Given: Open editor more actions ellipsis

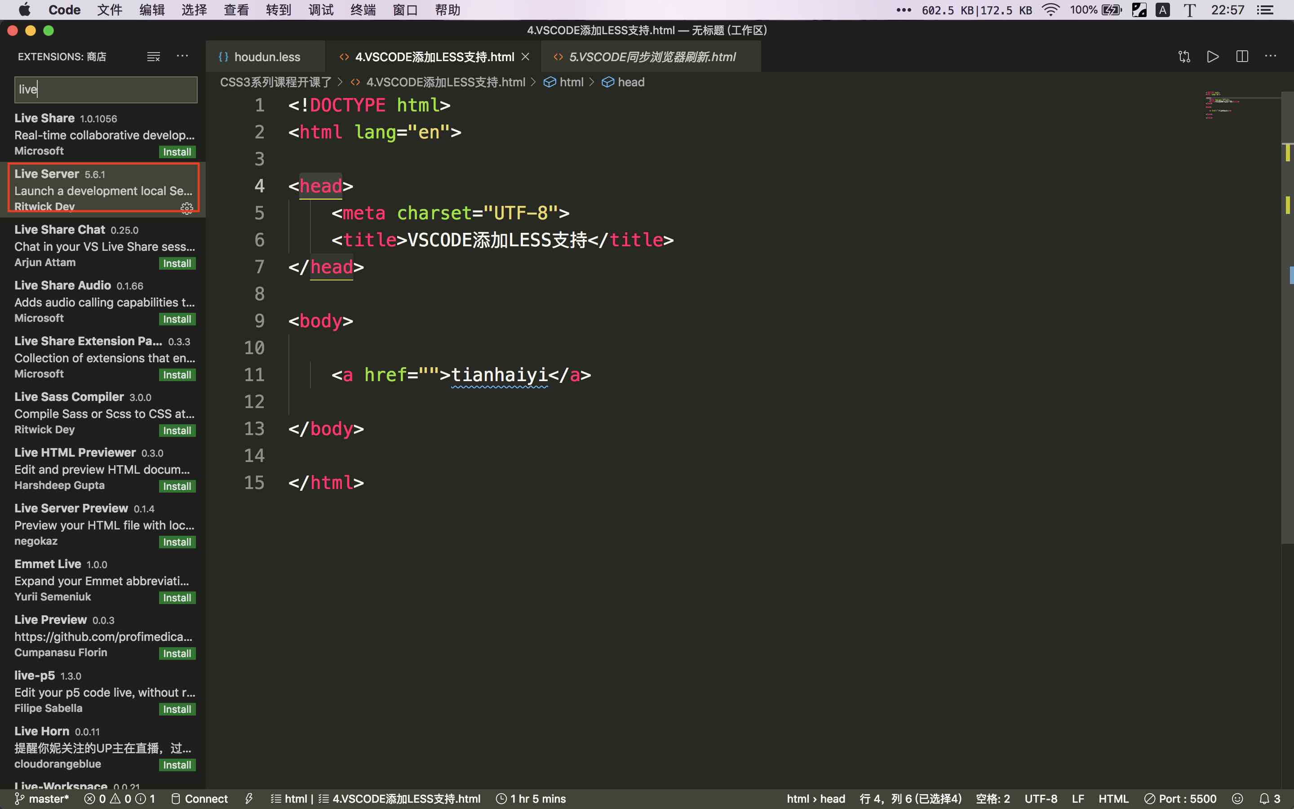Looking at the screenshot, I should click(x=1271, y=56).
